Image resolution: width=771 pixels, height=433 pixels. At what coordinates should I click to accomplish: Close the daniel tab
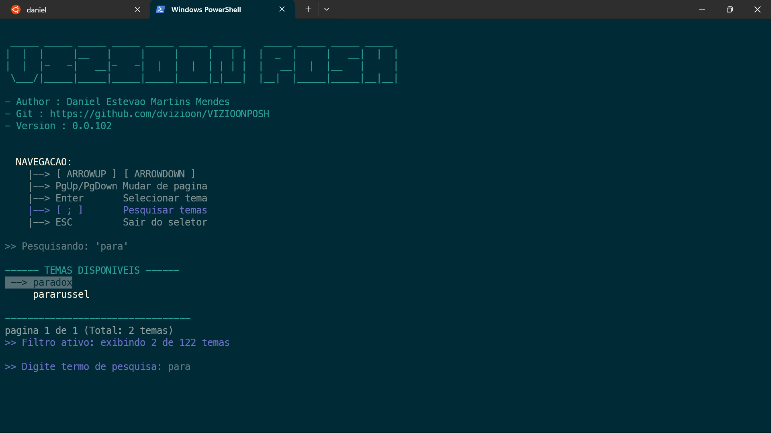[137, 10]
